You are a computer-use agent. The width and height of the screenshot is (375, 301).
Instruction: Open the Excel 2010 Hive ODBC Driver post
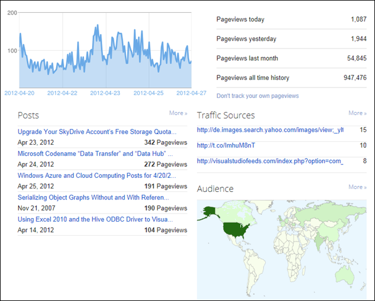(95, 219)
